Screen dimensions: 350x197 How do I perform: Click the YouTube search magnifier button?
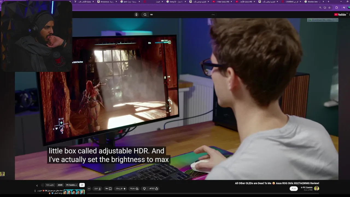tap(145, 15)
